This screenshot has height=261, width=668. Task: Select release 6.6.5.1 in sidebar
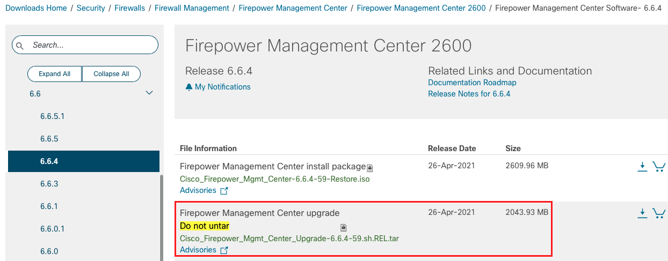(52, 116)
